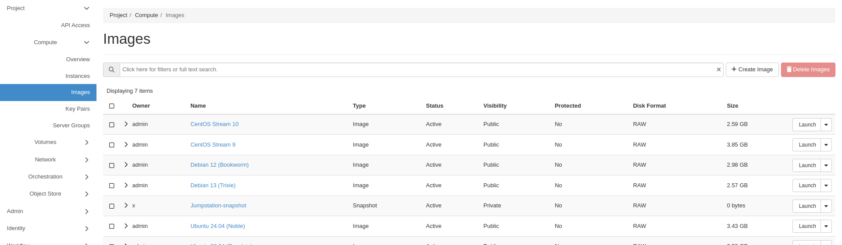Launch the Debian 13 (Trixie) image
The width and height of the screenshot is (842, 245).
807,185
